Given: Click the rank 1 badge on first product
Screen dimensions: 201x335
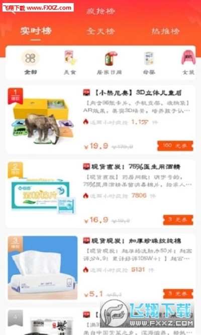Looking at the screenshot, I should (x=15, y=95).
